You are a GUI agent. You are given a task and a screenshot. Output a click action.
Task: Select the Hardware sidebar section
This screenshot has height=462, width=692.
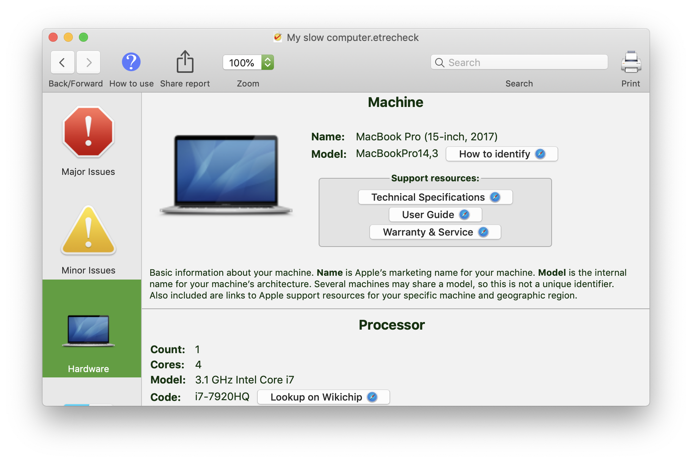point(92,328)
